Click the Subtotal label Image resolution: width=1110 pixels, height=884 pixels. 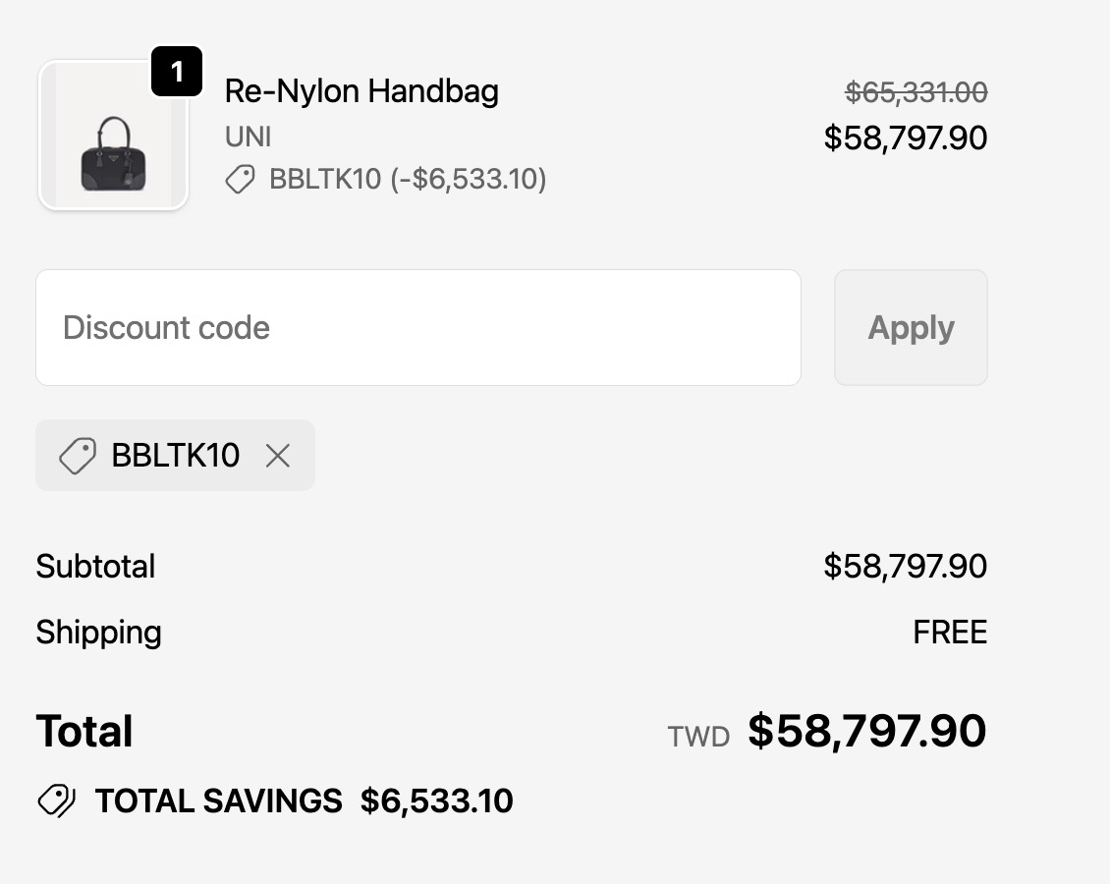95,567
